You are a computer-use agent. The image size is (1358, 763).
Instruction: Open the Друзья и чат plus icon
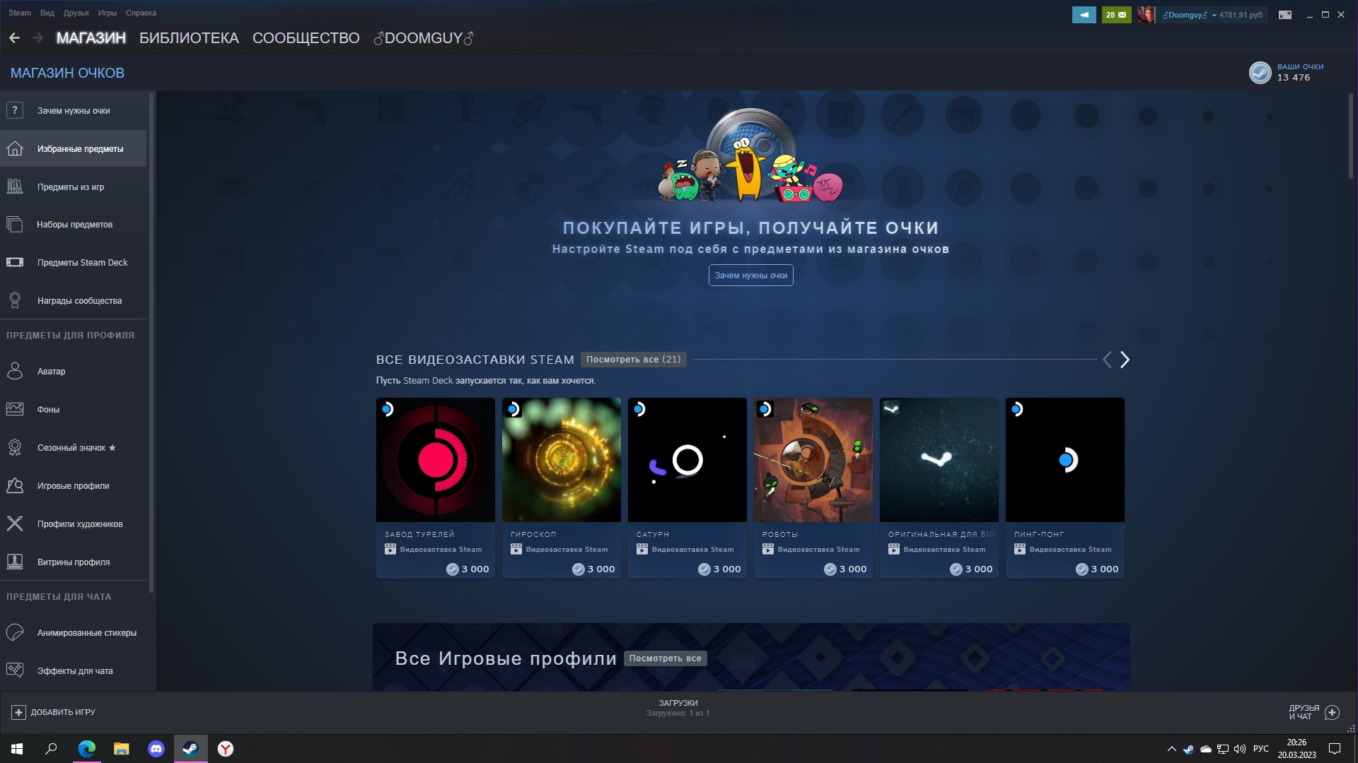1332,712
